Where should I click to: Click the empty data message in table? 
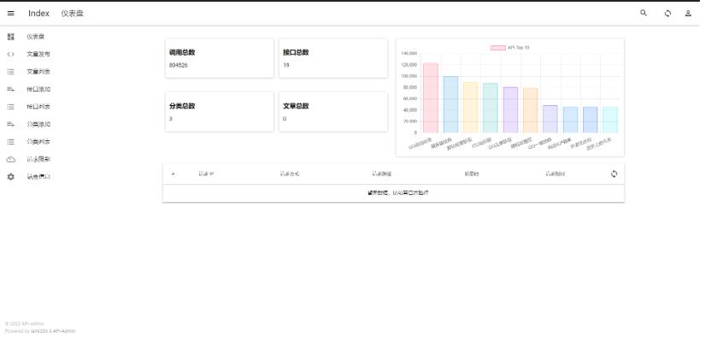[x=397, y=192]
